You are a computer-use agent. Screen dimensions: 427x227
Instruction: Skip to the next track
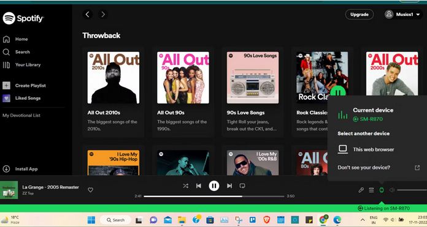(229, 186)
